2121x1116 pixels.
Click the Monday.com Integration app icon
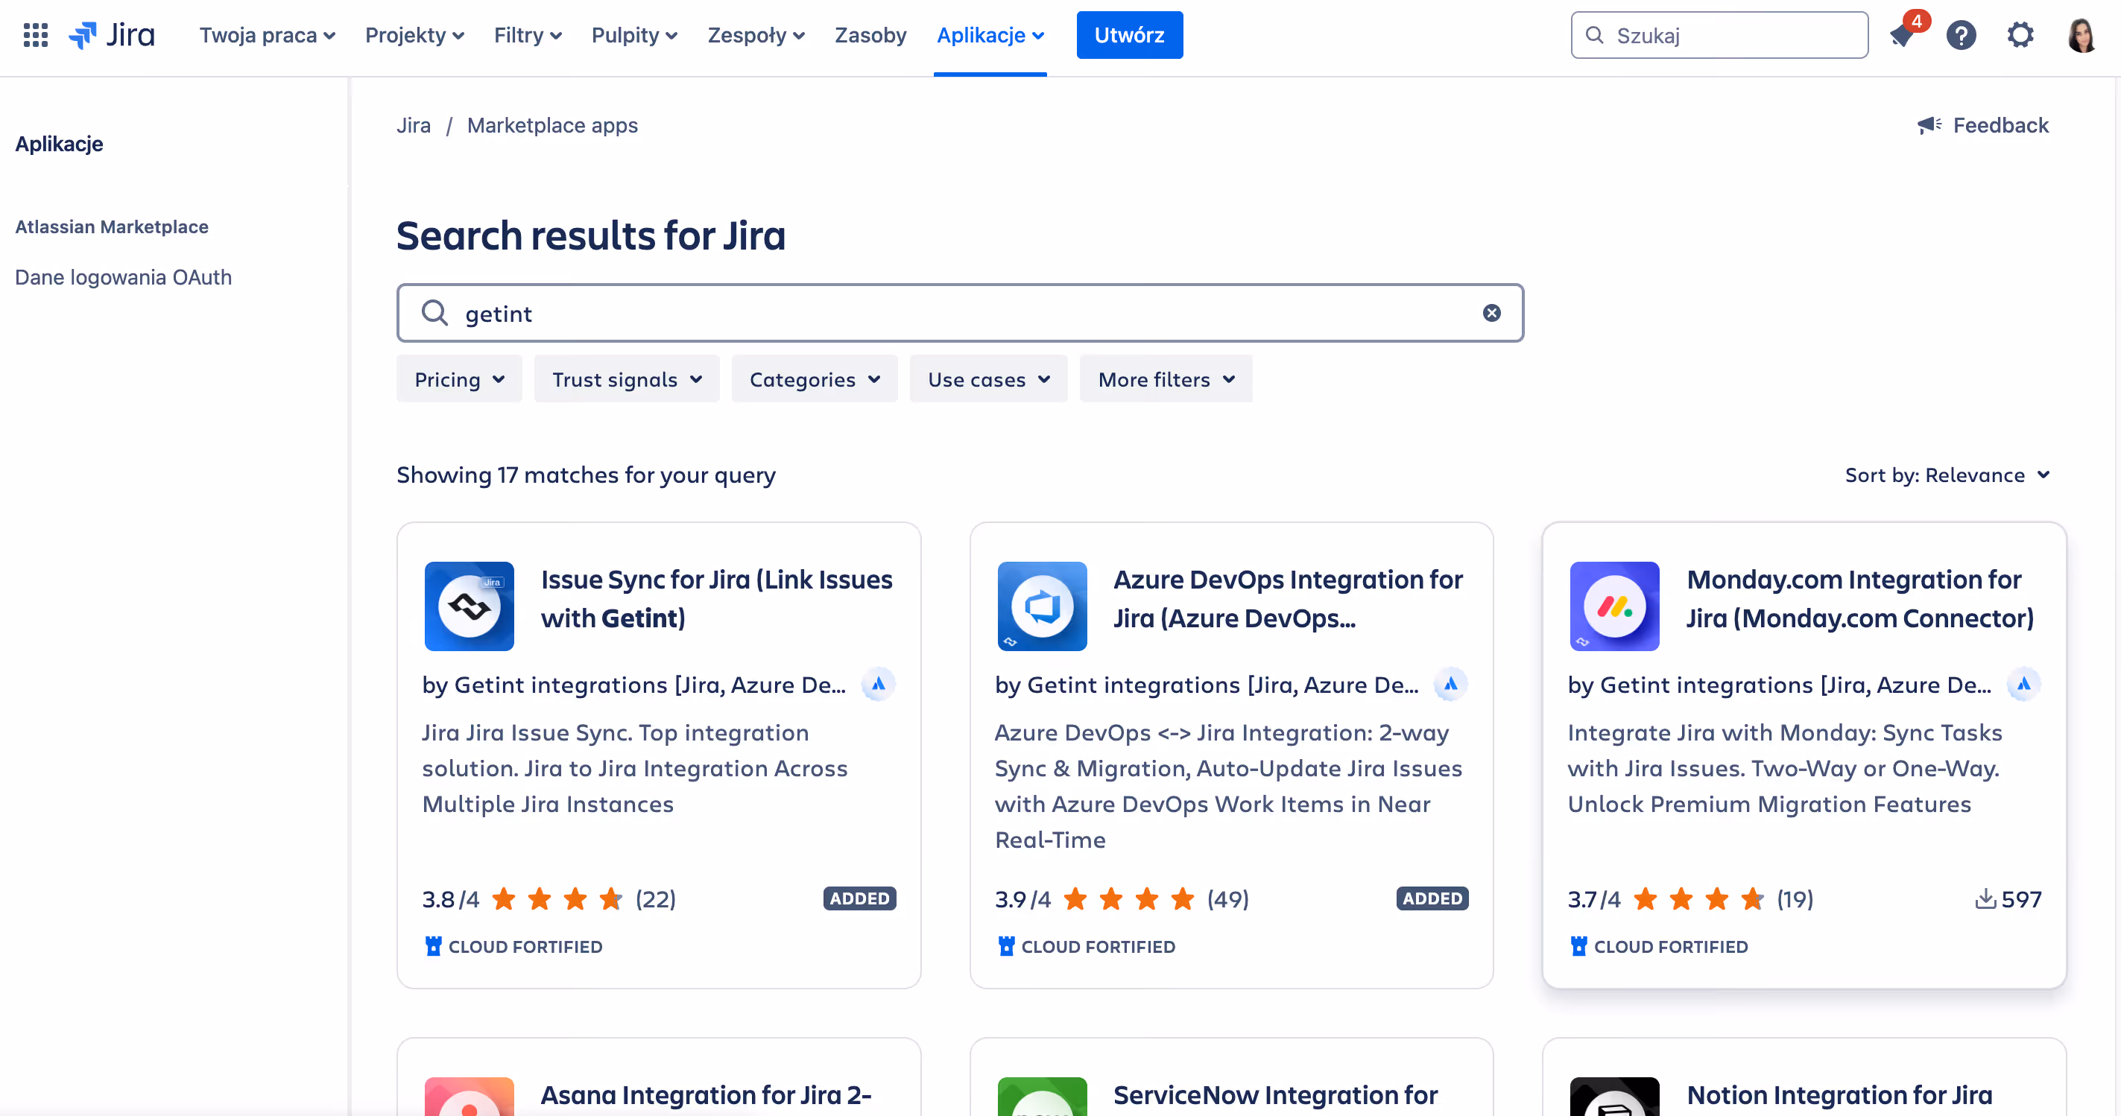pyautogui.click(x=1613, y=606)
